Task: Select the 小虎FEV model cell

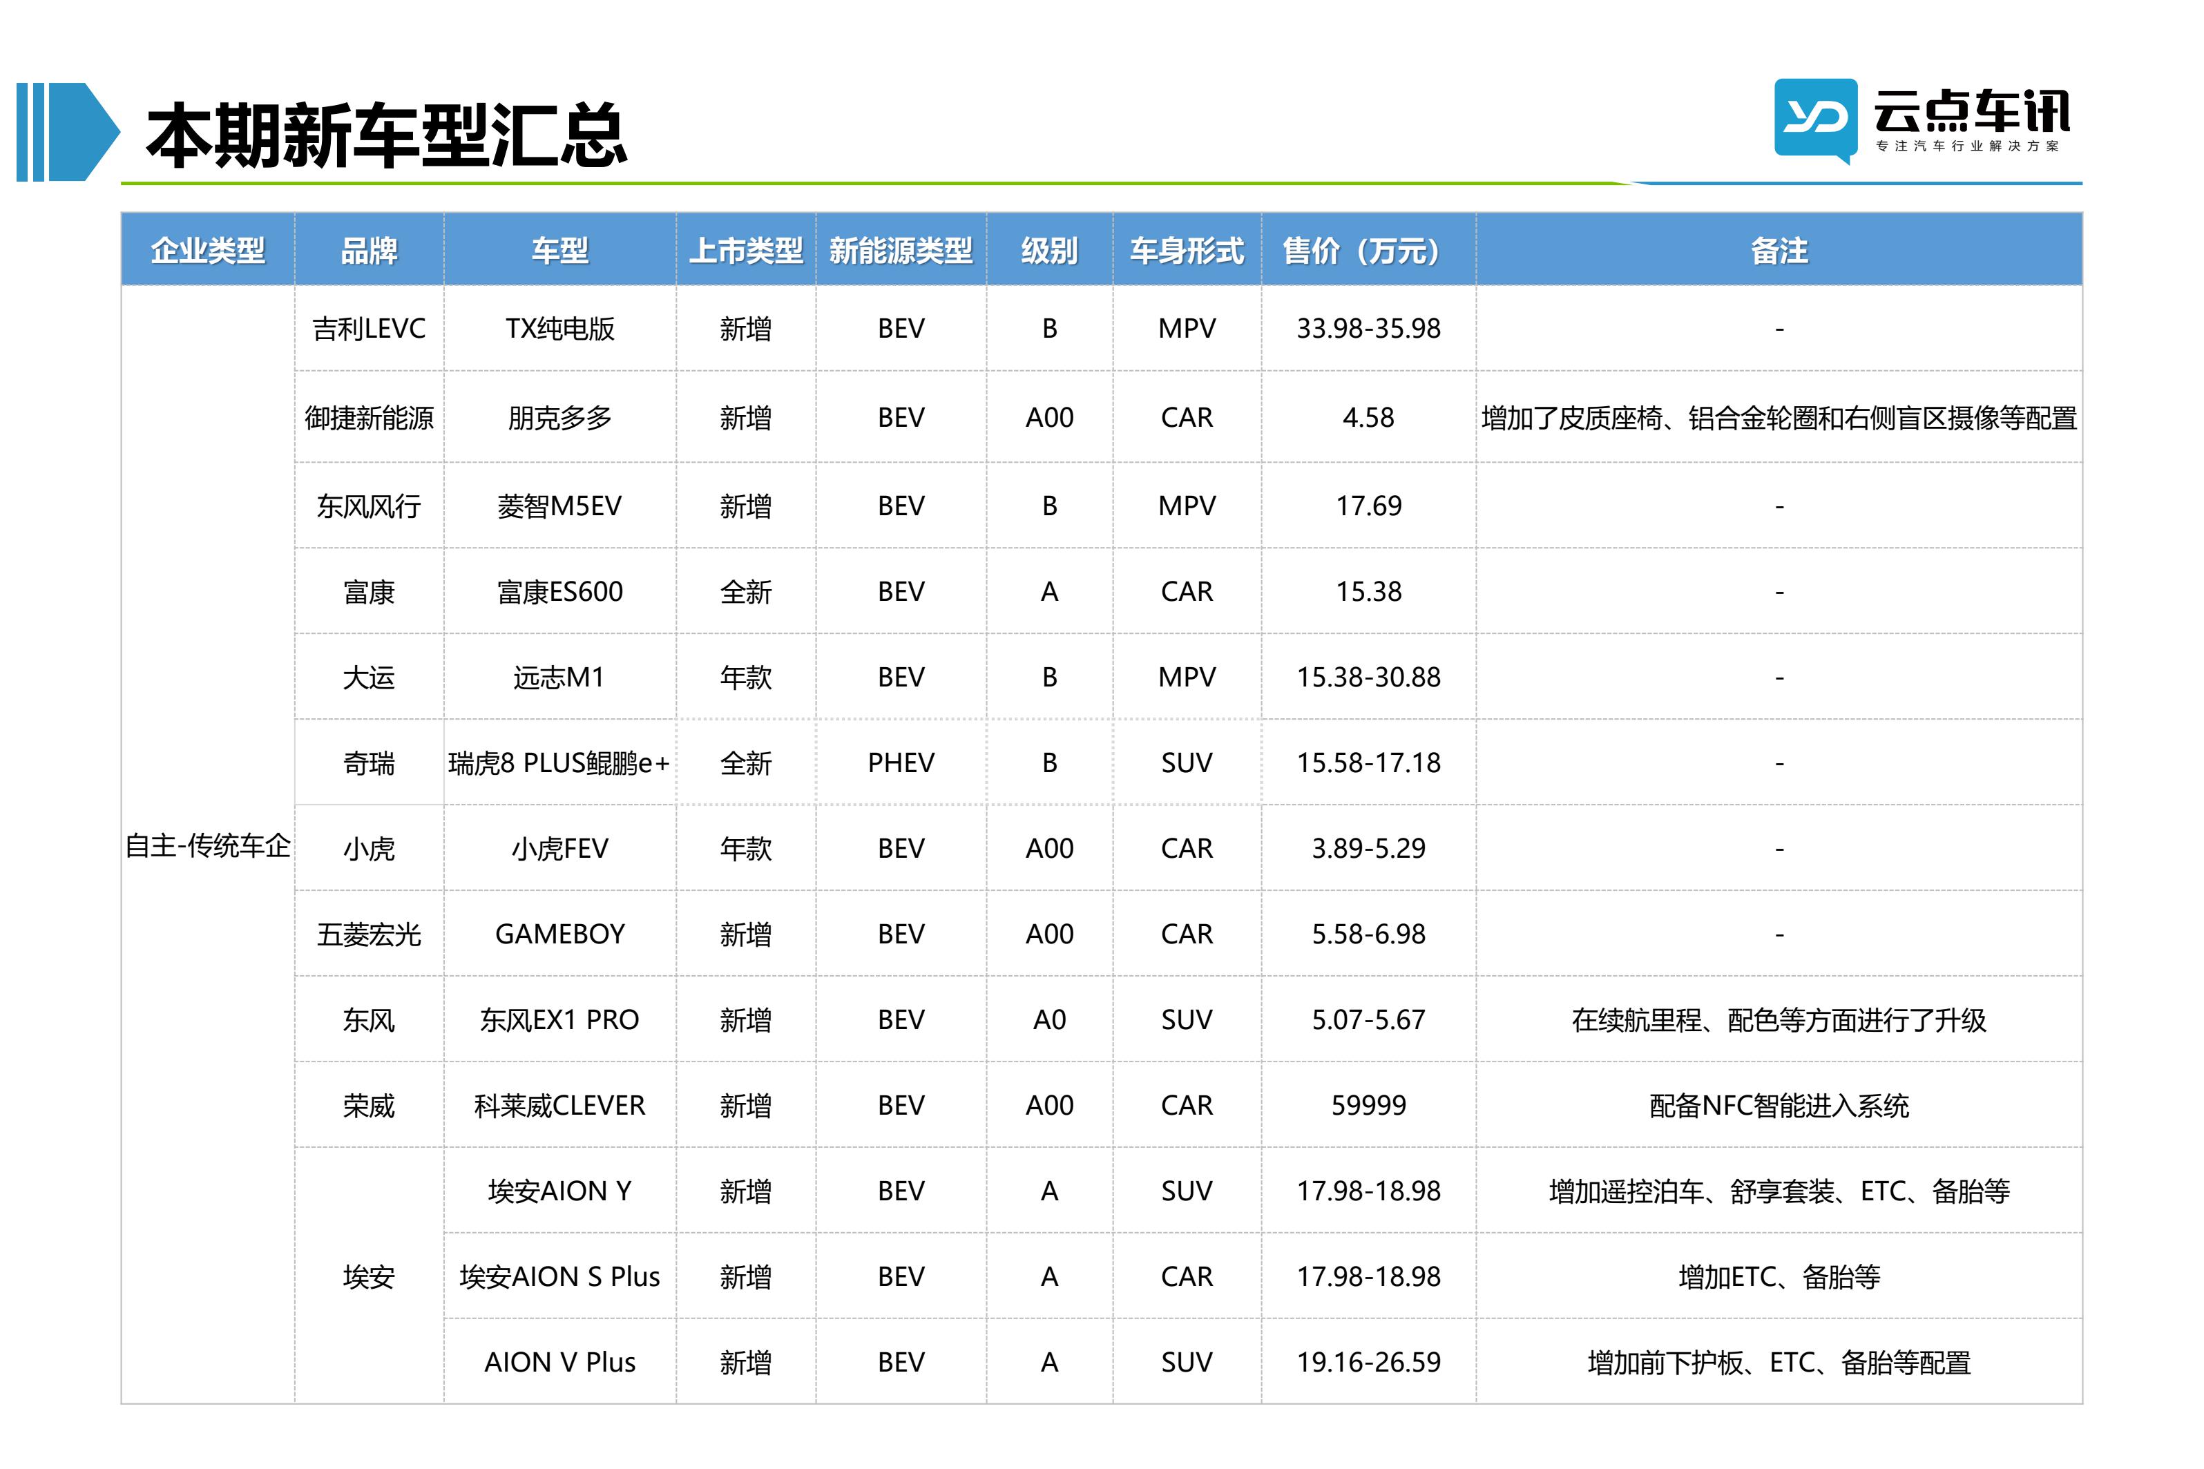Action: tap(560, 848)
